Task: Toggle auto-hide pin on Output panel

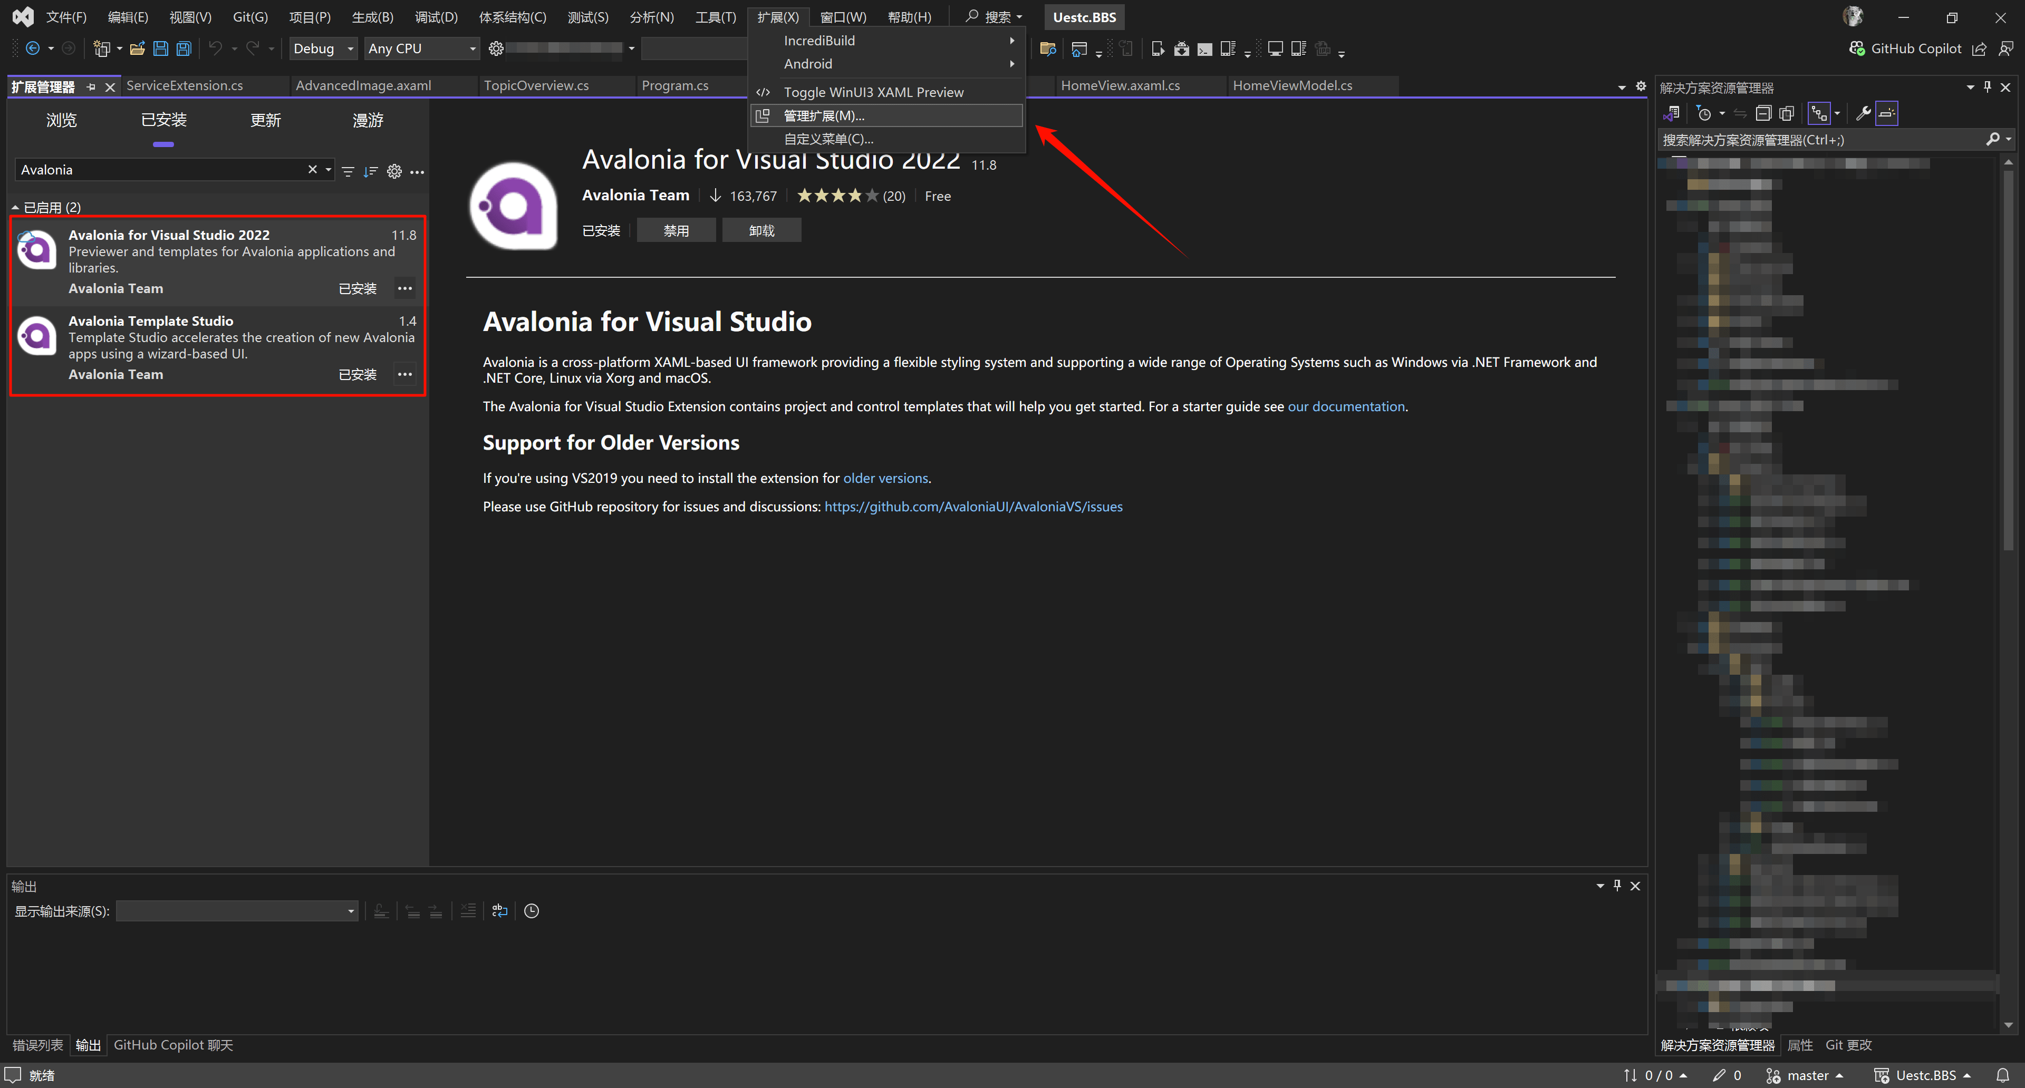Action: [1617, 886]
